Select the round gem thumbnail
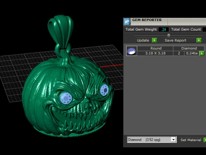Image resolution: width=206 pixels, height=155 pixels. coord(132,51)
